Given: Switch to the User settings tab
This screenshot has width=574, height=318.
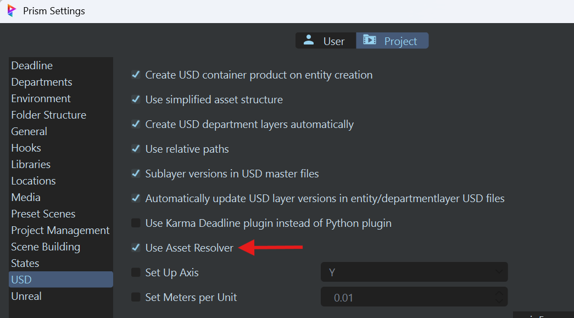Looking at the screenshot, I should pyautogui.click(x=325, y=41).
